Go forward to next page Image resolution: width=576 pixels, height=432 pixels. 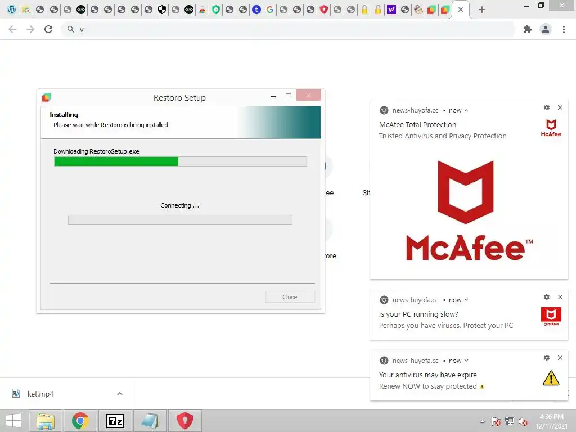tap(30, 29)
